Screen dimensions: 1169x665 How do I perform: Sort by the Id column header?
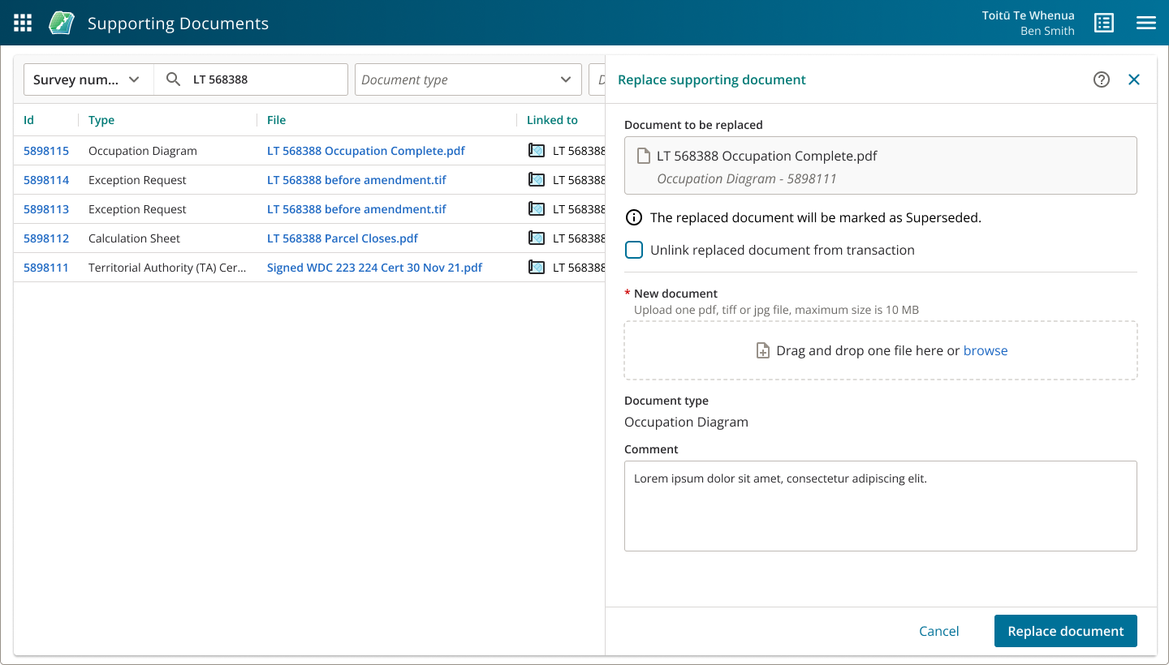(29, 120)
